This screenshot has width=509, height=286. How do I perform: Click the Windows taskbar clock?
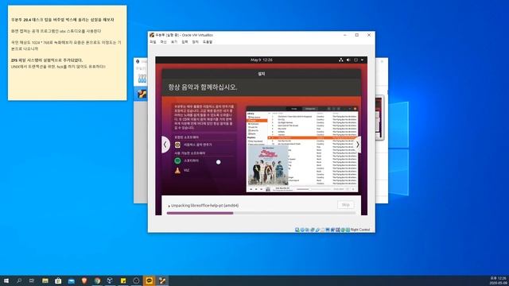tap(499, 280)
